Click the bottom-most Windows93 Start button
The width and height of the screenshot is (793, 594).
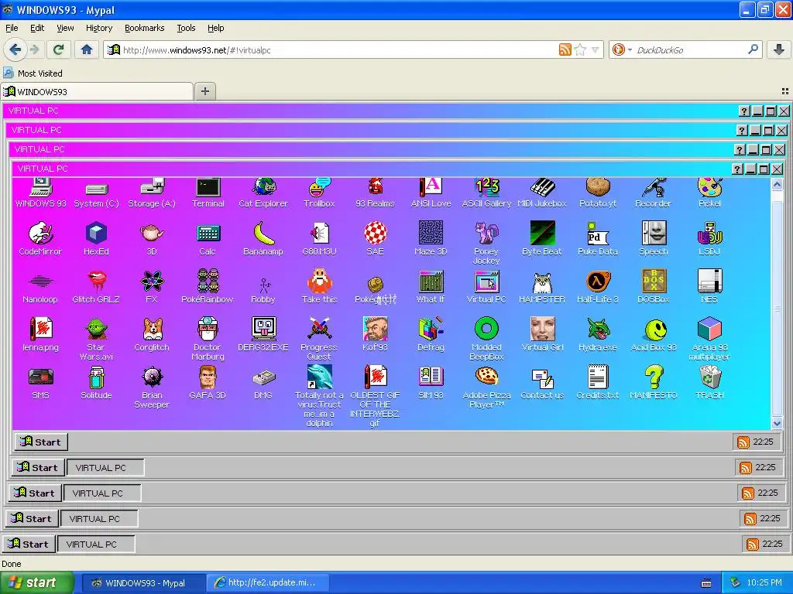29,544
